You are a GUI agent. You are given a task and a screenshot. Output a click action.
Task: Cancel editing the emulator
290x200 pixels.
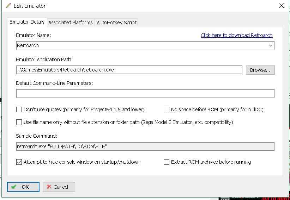[59, 187]
